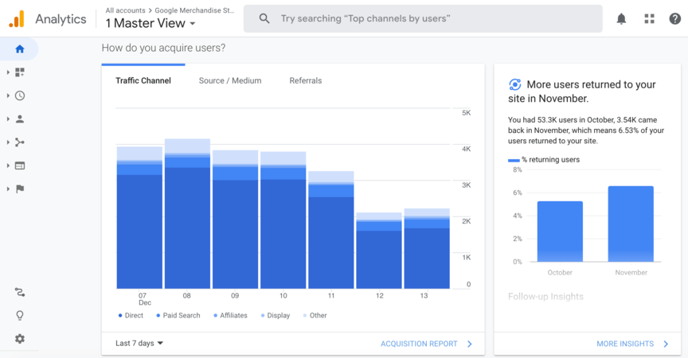Open the Audience person icon

point(20,119)
